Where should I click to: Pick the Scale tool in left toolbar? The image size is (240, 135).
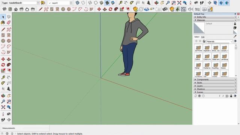click(x=3, y=70)
